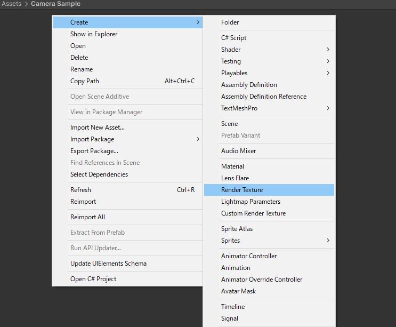396x327 pixels.
Task: Create a new Audio Mixer
Action: [x=269, y=151]
